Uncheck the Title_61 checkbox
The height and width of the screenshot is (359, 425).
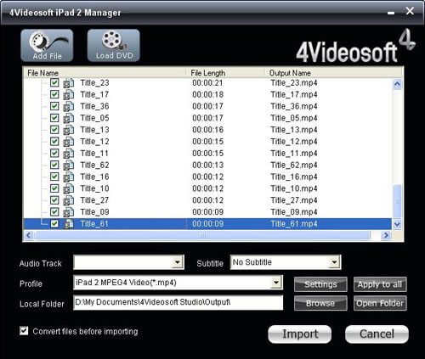[x=54, y=223]
